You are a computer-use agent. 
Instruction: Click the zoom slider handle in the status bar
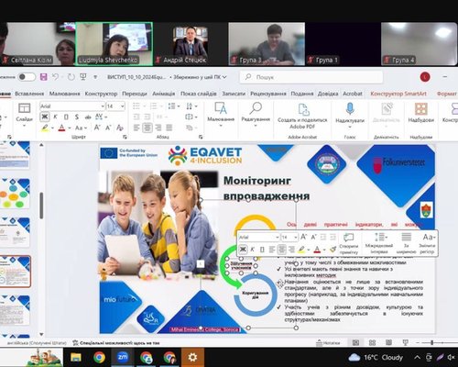click(431, 343)
